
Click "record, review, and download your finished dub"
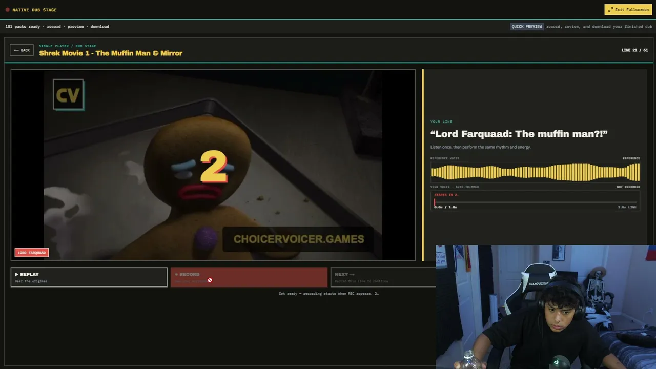pyautogui.click(x=599, y=27)
